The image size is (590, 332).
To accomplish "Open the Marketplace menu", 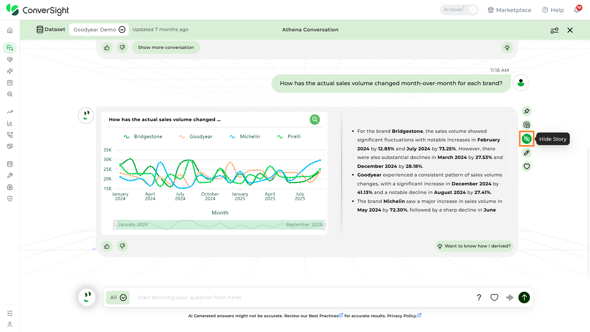I will coord(509,10).
